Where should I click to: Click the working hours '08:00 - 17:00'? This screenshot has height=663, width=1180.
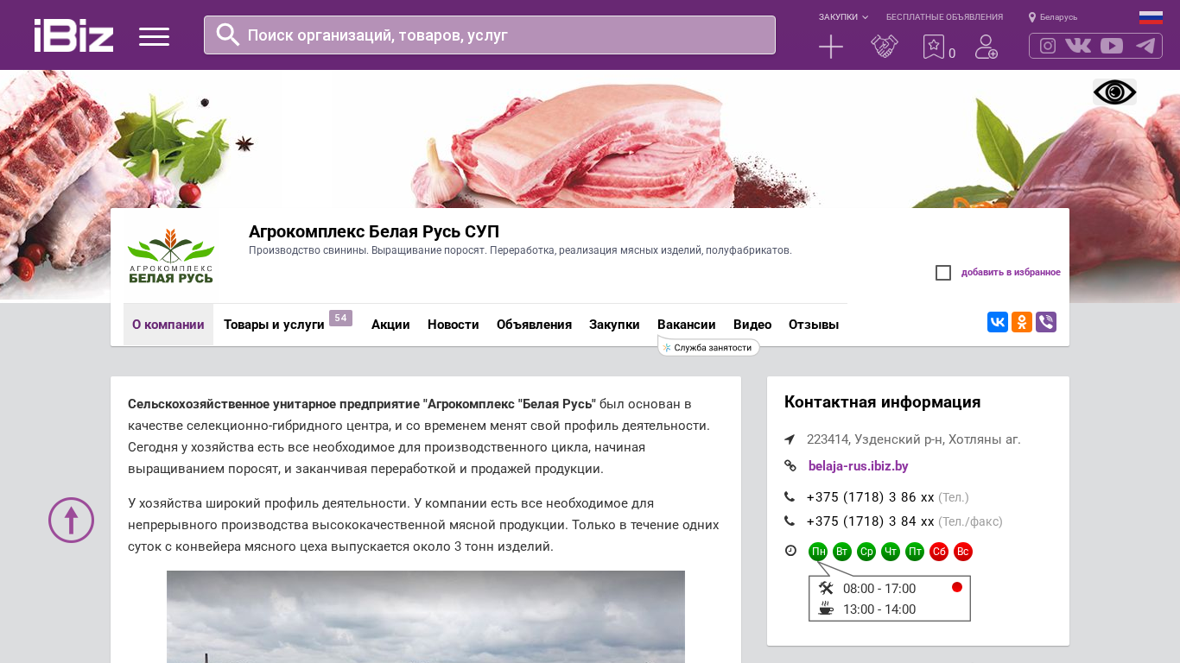pos(879,589)
